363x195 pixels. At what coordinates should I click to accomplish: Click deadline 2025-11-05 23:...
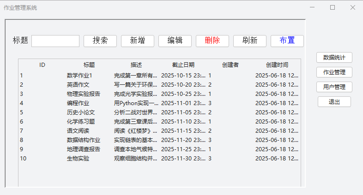pyautogui.click(x=183, y=112)
